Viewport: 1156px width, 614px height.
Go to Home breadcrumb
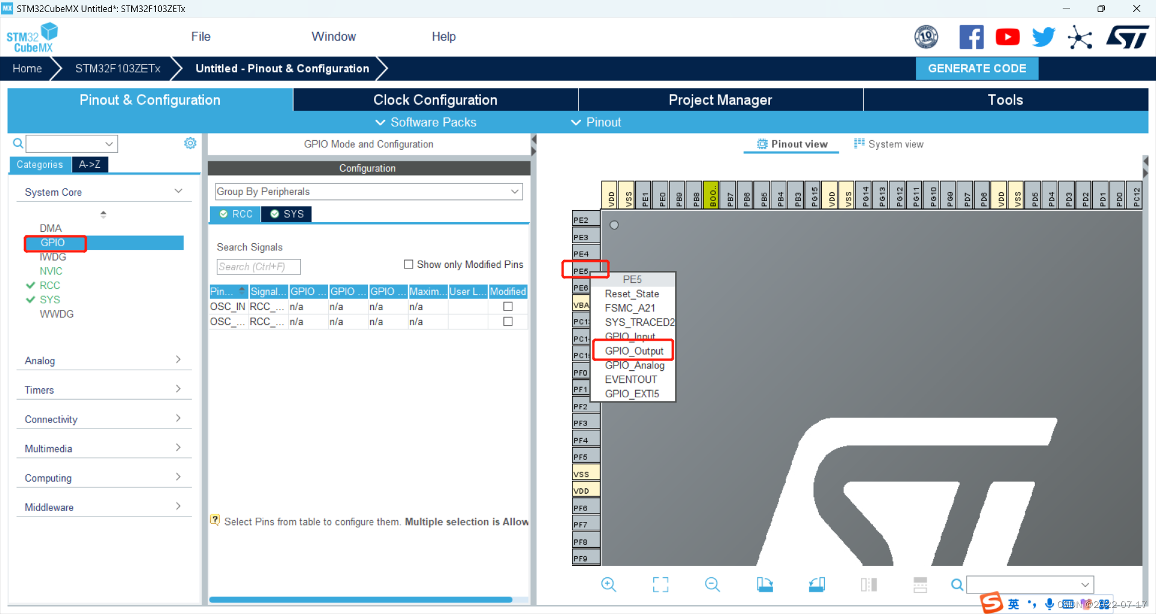click(x=27, y=69)
